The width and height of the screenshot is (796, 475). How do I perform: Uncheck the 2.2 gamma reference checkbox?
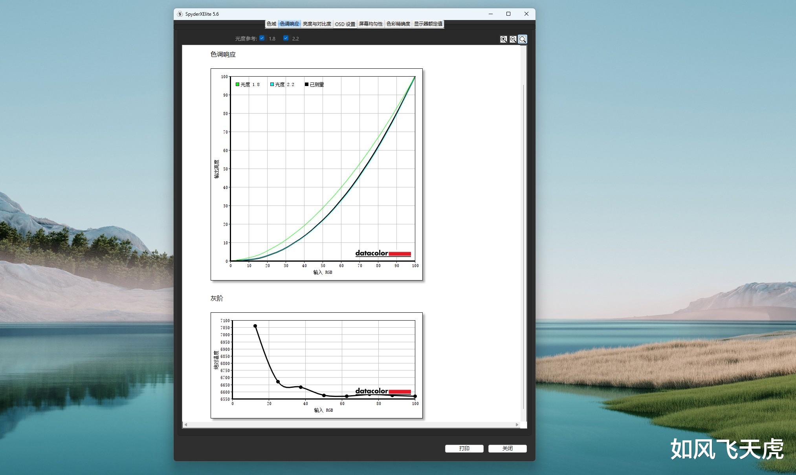point(286,38)
